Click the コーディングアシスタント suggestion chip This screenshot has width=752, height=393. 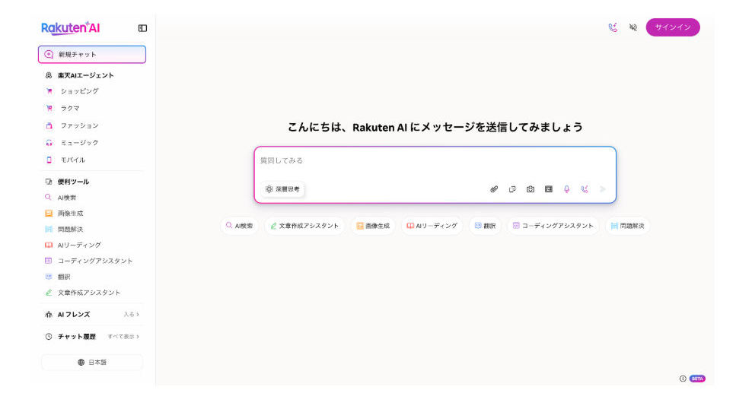tap(553, 226)
